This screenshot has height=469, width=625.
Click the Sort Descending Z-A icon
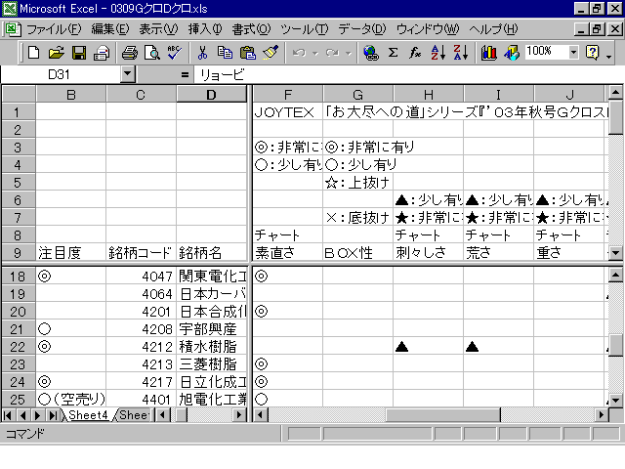460,53
